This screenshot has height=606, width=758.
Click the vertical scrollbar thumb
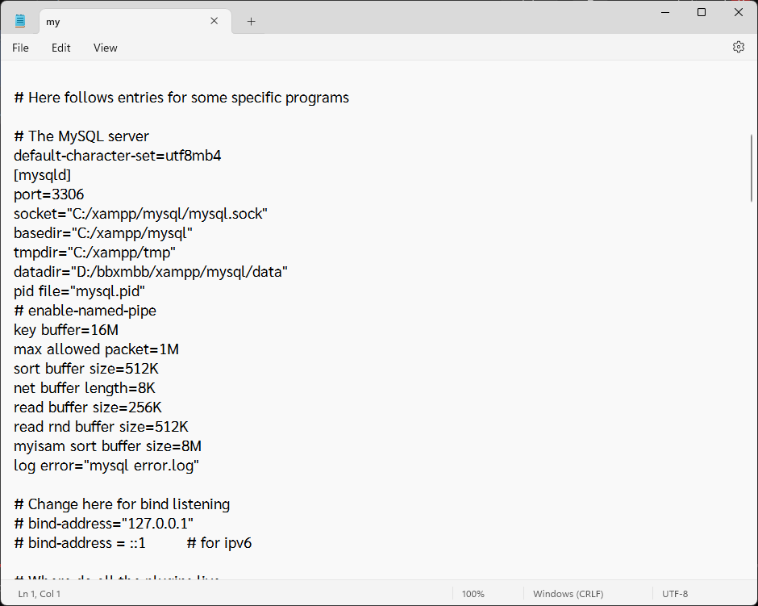tap(752, 167)
